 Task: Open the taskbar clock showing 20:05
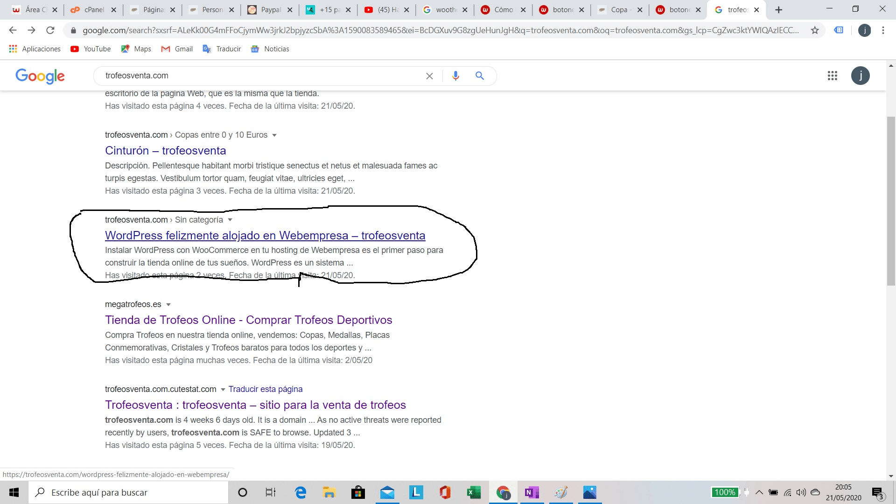click(x=843, y=492)
